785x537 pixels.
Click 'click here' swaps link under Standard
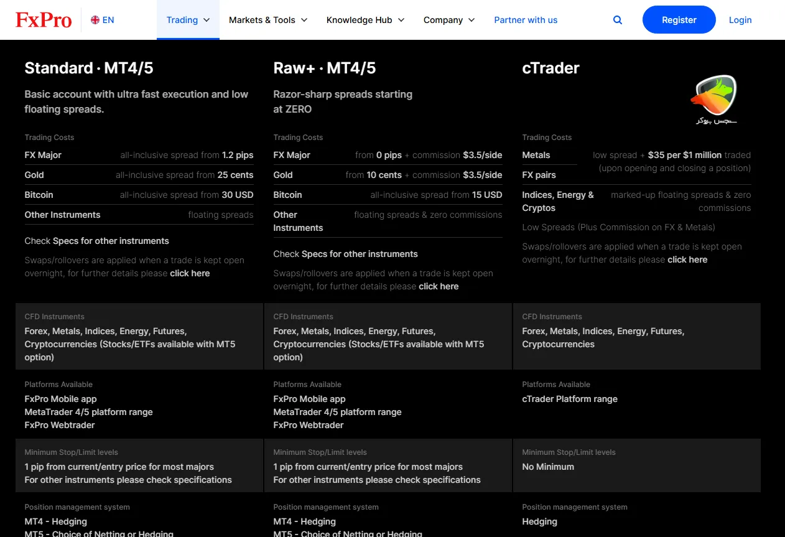(x=190, y=273)
